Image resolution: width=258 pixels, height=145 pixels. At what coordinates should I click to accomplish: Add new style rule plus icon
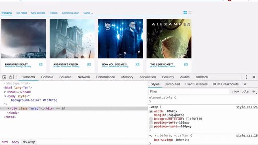tap(254, 91)
